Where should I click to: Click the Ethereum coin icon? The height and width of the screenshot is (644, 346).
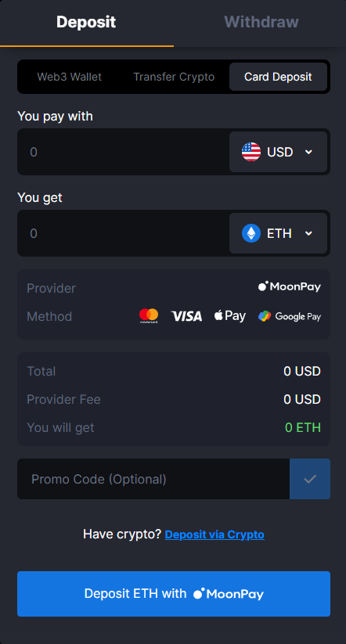(251, 233)
